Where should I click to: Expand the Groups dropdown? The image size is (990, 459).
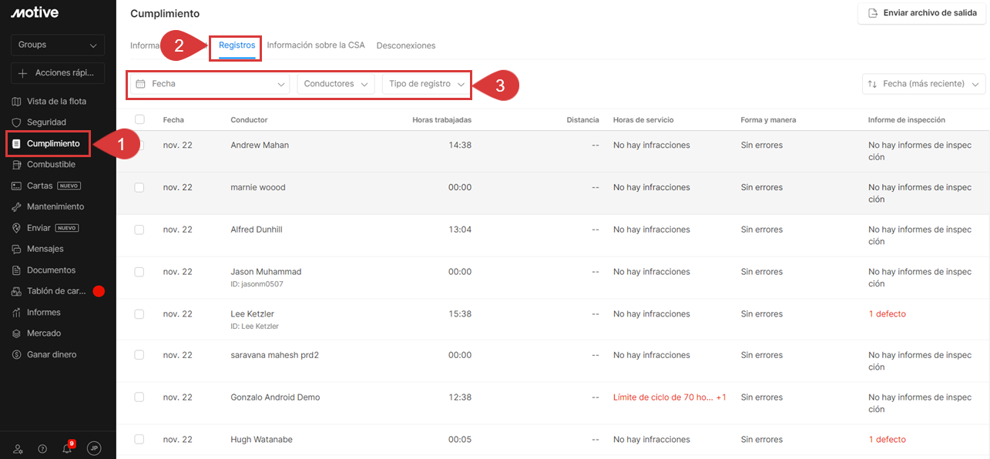(x=58, y=45)
